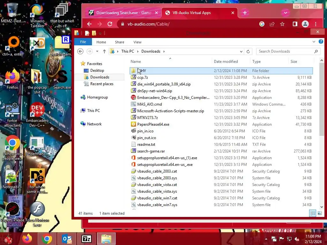Open the View ribbon tab
Viewport: 327px width, 245px height.
tap(137, 42)
